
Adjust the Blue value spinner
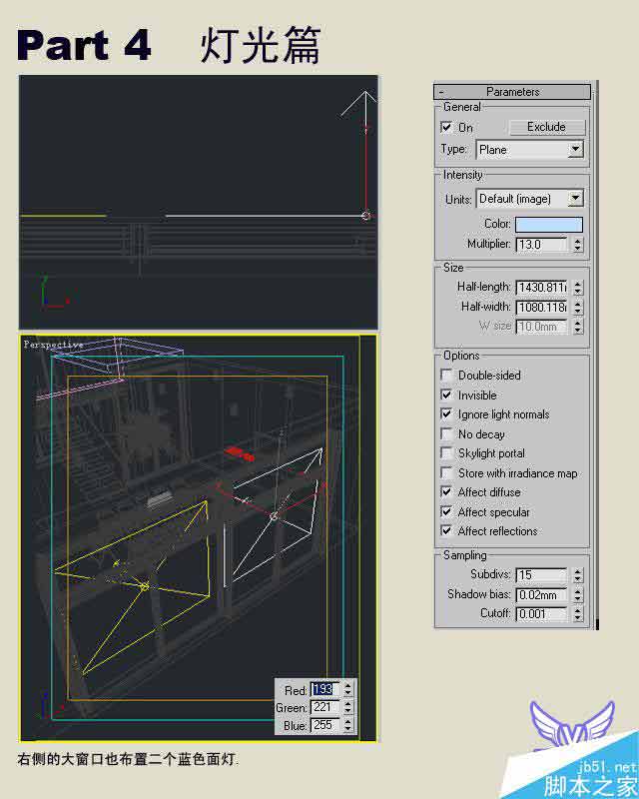pos(348,725)
